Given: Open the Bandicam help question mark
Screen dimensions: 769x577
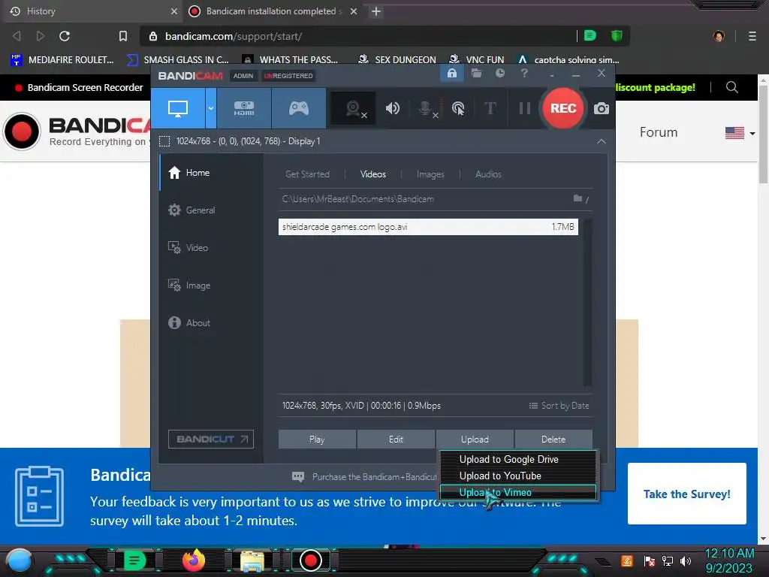Looking at the screenshot, I should click(x=524, y=73).
